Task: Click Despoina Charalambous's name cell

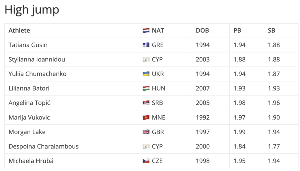Action: pyautogui.click(x=44, y=146)
